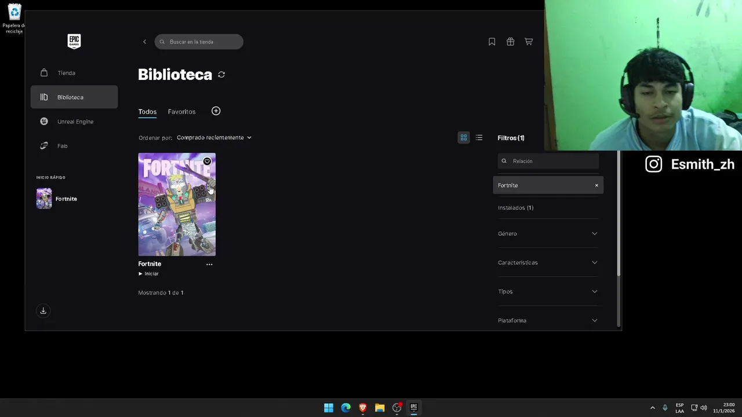
Task: Switch to grid view
Action: [x=464, y=138]
